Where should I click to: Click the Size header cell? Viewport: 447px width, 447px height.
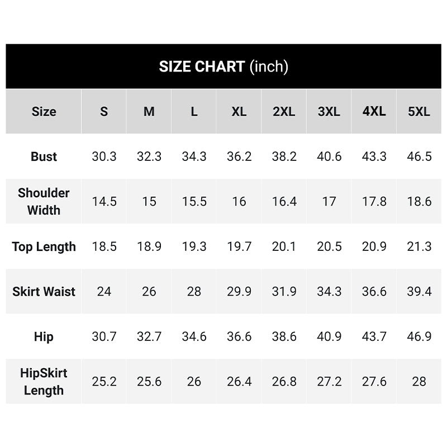point(44,111)
